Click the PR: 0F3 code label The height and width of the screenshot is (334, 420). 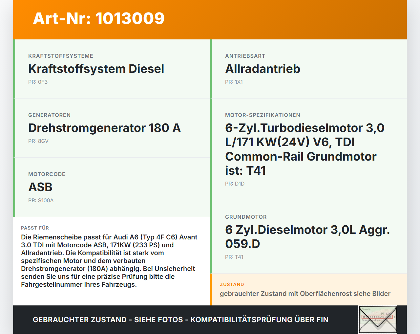click(38, 81)
